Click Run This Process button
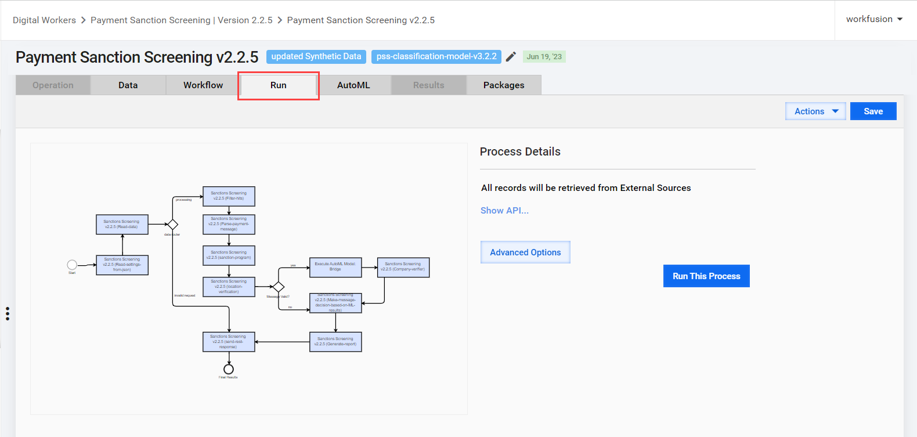 click(x=706, y=276)
